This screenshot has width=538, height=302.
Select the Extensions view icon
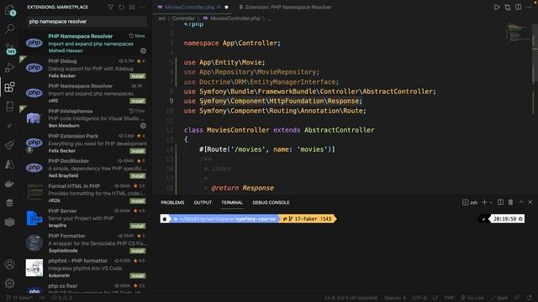point(9,87)
